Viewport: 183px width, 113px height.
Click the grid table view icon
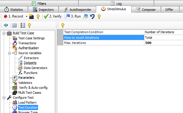tap(14, 25)
